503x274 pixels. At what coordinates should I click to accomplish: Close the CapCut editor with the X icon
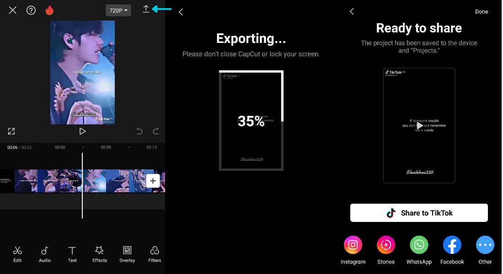(x=12, y=10)
